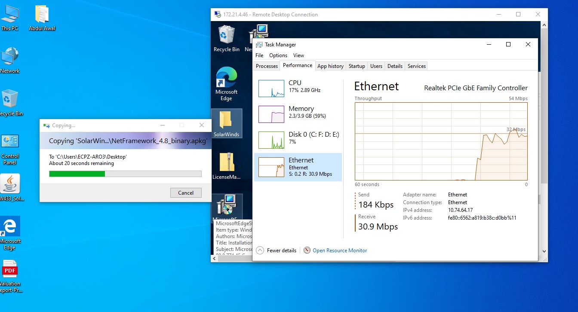Screen dimensions: 578x312
Task: Open Control Panel desktop icon
Action: [x=9, y=149]
